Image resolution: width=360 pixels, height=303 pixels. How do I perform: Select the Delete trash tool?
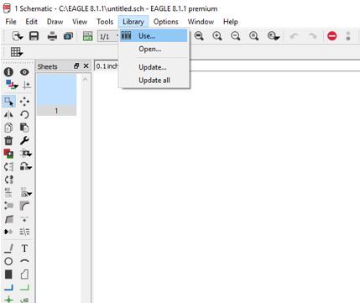[x=8, y=140]
